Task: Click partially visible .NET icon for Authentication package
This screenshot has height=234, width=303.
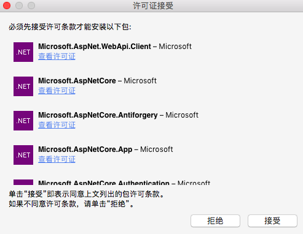Action: tap(23, 183)
